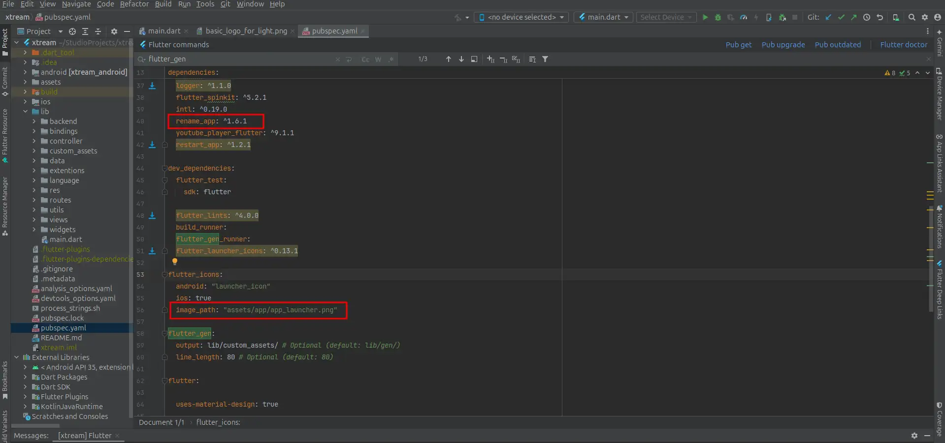Open Search Everywhere magnifier icon
Screen dimensions: 945x443
point(912,17)
